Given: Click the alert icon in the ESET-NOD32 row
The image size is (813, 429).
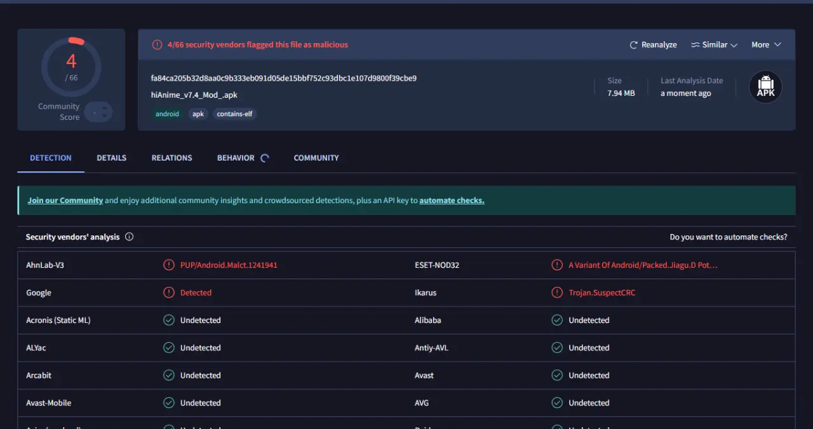Looking at the screenshot, I should [557, 265].
